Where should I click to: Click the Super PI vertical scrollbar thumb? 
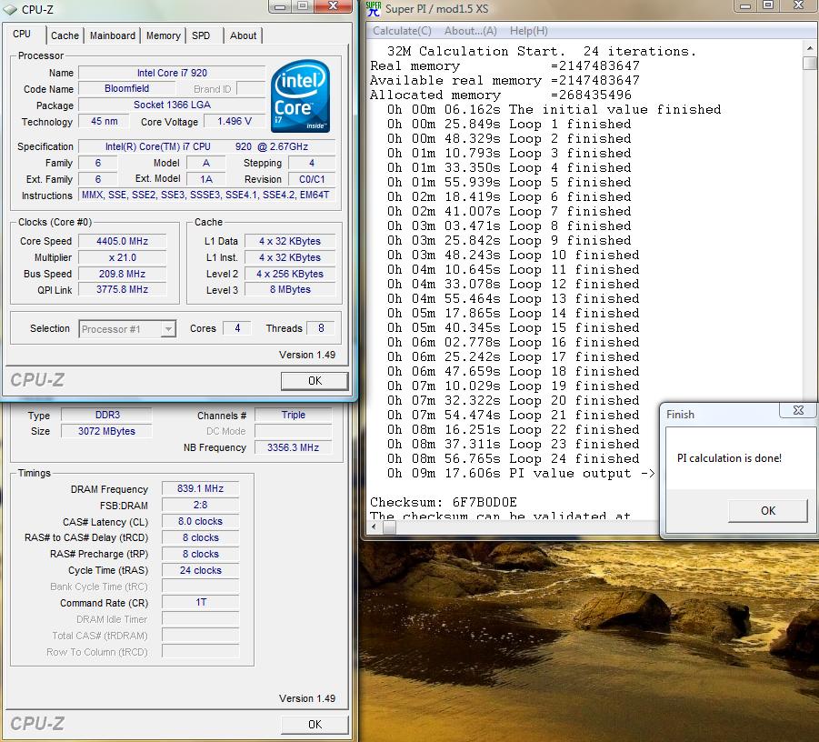click(810, 64)
